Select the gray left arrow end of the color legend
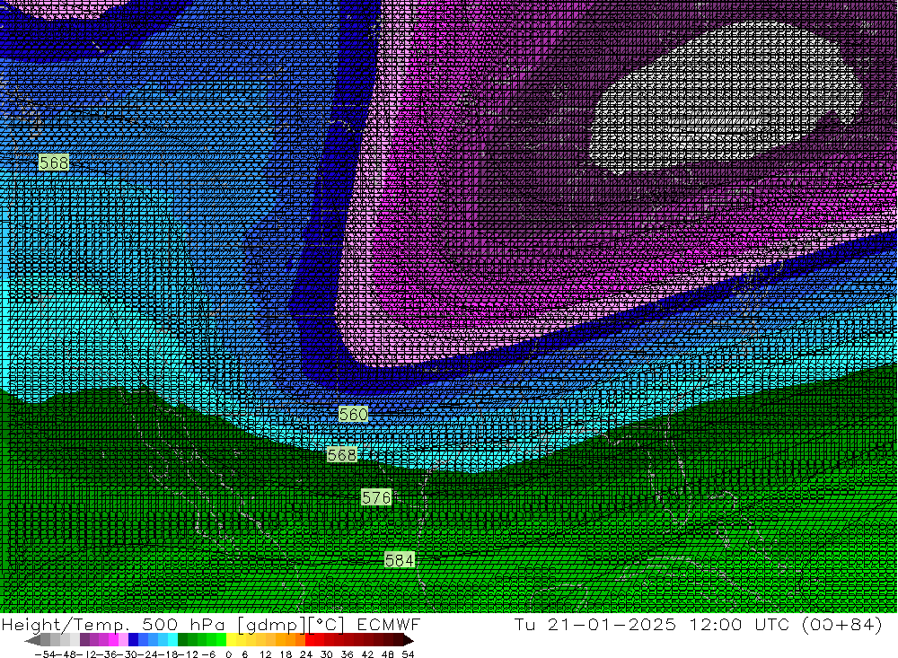This screenshot has width=898, height=658. [x=32, y=640]
